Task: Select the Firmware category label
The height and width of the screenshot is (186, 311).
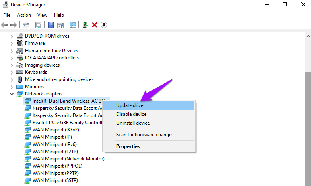Action: [35, 43]
